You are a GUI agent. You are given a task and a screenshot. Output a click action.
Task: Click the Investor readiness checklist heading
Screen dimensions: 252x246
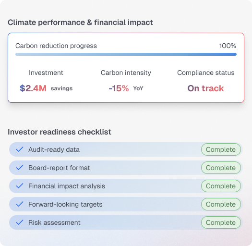[60, 132]
